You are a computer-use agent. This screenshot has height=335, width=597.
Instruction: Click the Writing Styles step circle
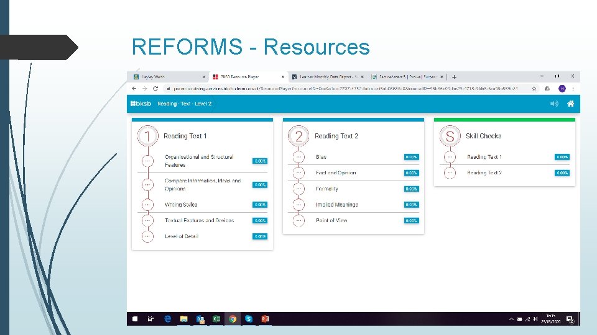point(148,204)
